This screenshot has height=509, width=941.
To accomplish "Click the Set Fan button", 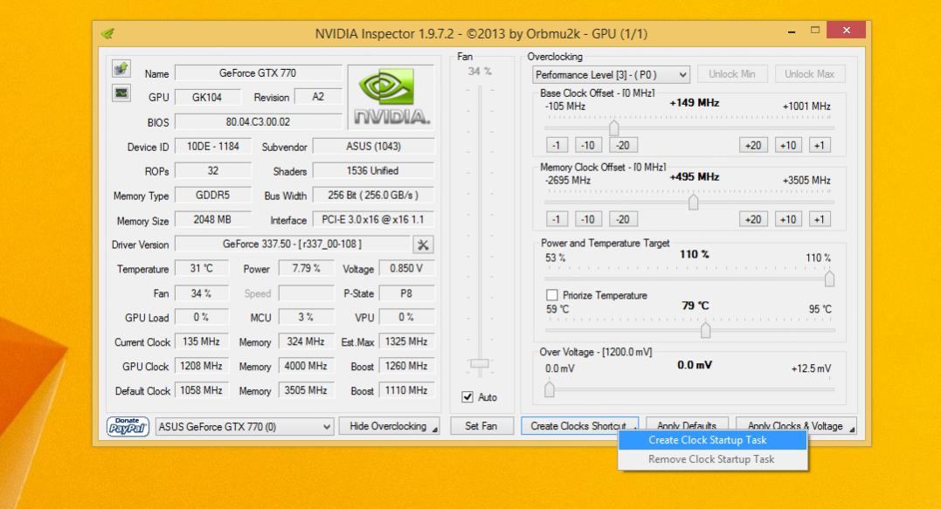I will [x=481, y=426].
